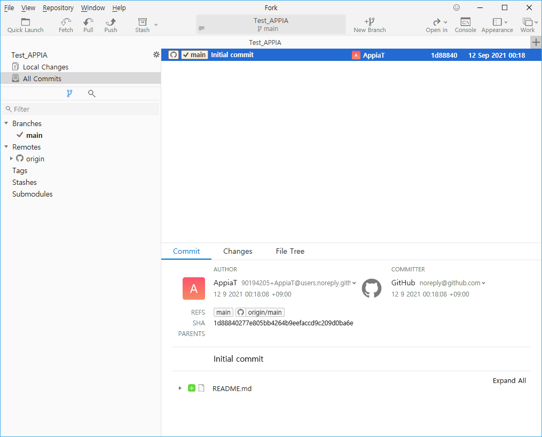Pull changes with the Pull button
Screen dimensions: 542x437
[x=88, y=26]
